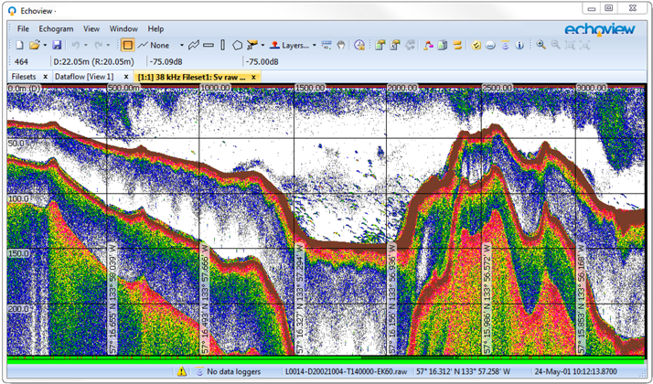Select the hand pan tool
Screen dimensions: 653x384
[342, 45]
